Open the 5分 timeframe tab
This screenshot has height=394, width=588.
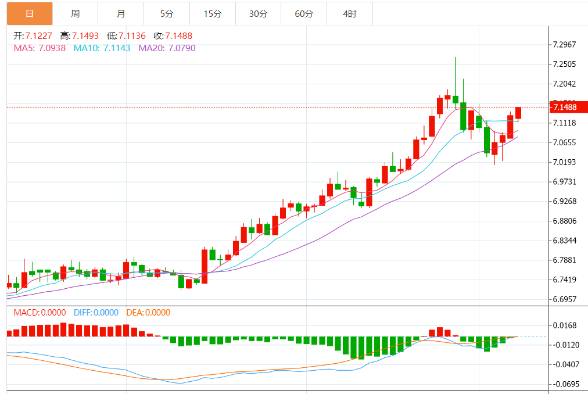click(x=167, y=14)
